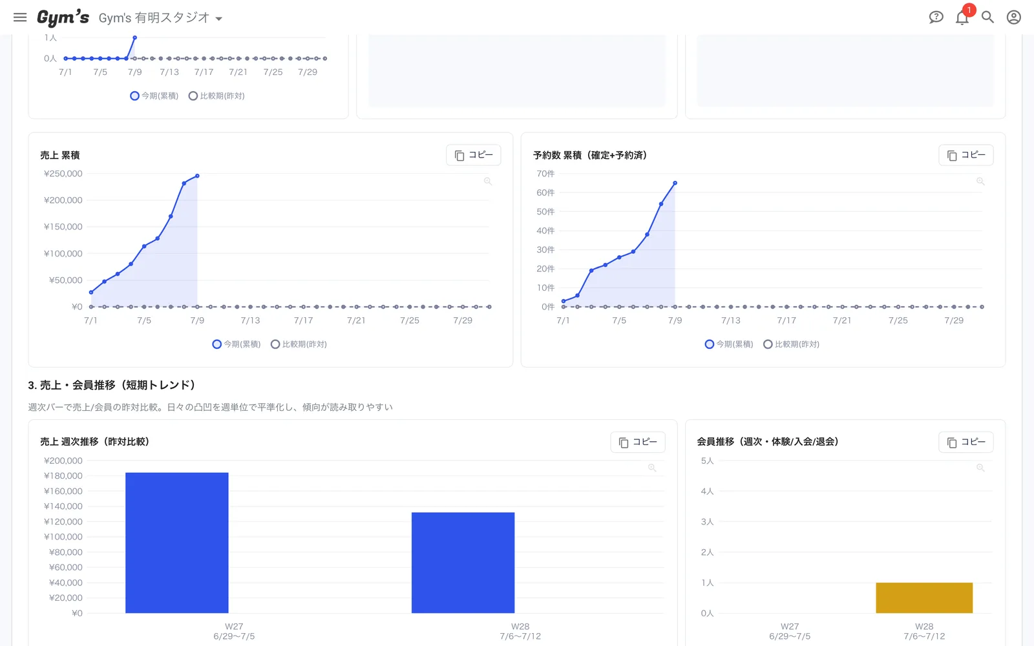The width and height of the screenshot is (1034, 646).
Task: Click the Gym's logo
Action: click(x=63, y=17)
